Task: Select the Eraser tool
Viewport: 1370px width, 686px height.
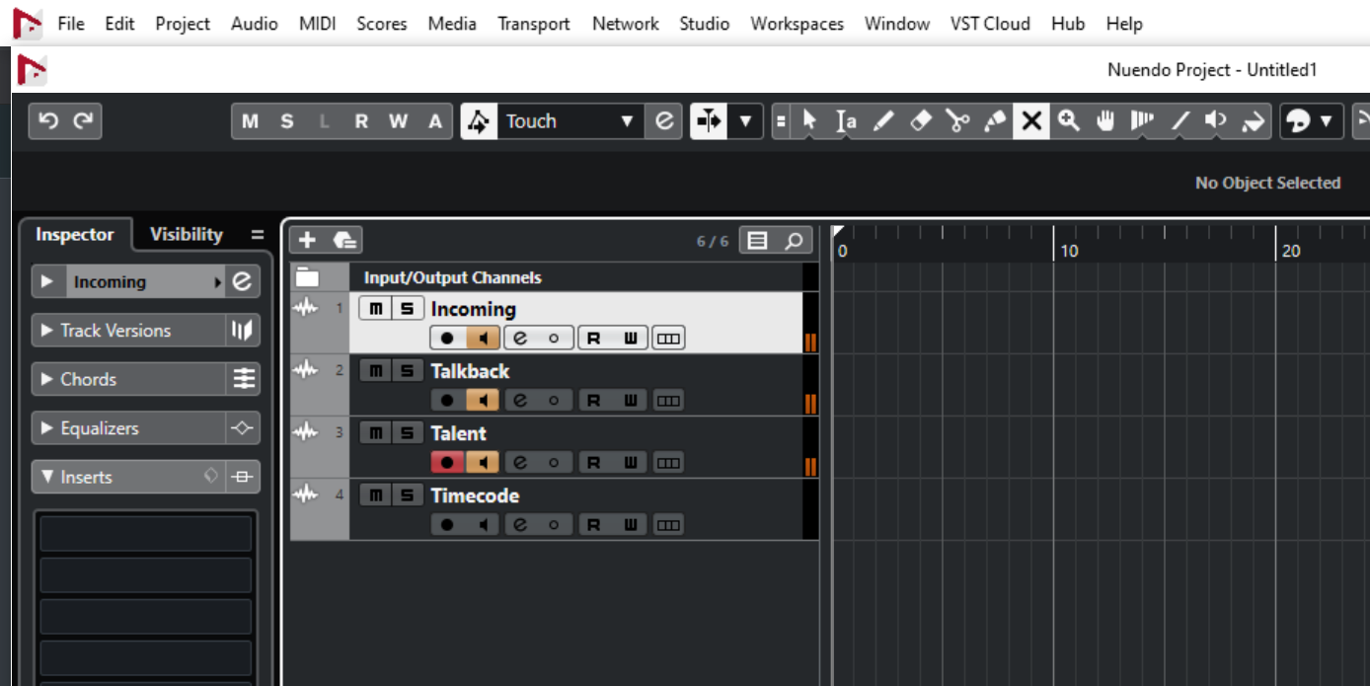Action: pyautogui.click(x=920, y=121)
